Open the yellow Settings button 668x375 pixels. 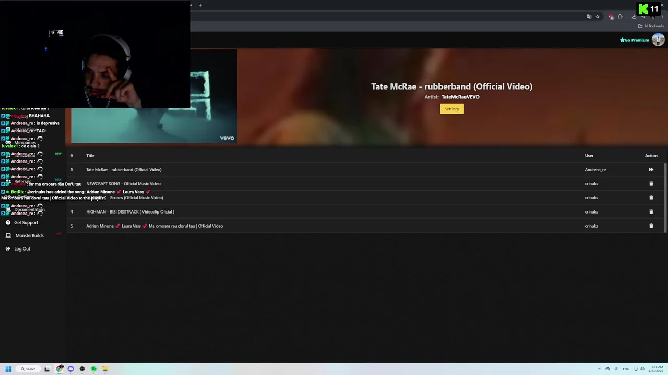pos(452,109)
